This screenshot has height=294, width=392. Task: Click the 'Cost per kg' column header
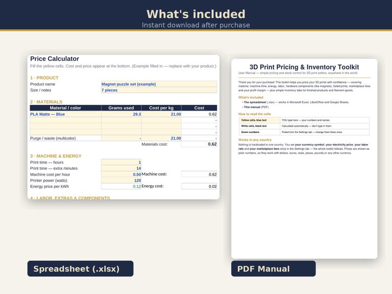[161, 108]
